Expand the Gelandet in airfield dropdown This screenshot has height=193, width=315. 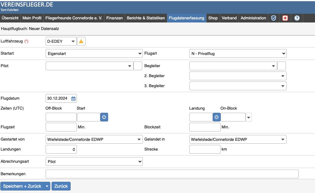(238, 139)
